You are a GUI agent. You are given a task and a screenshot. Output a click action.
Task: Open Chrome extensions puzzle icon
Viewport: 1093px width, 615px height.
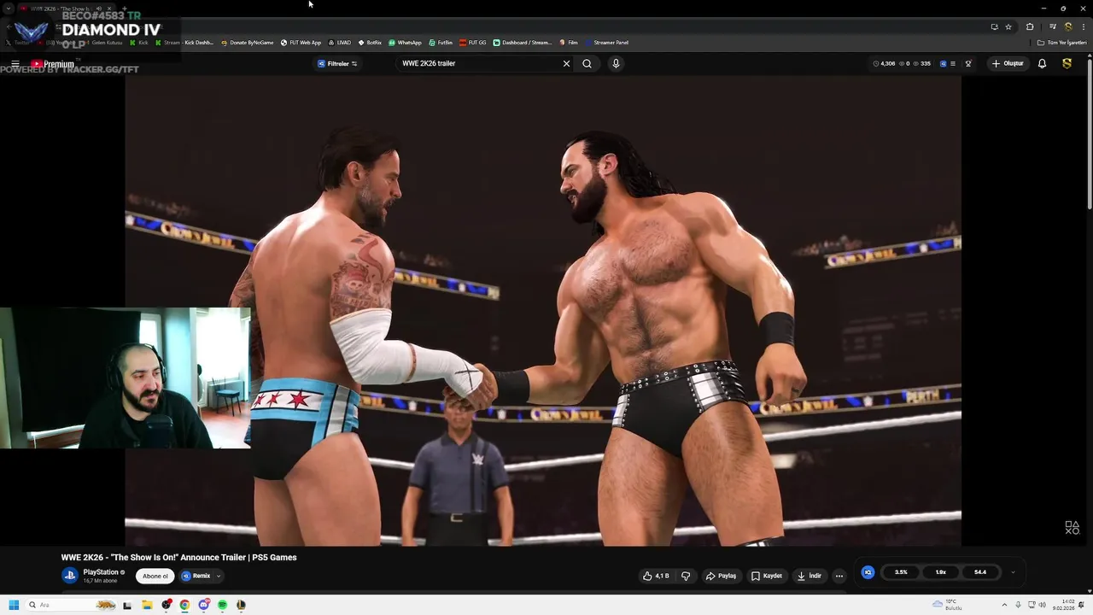[1030, 26]
